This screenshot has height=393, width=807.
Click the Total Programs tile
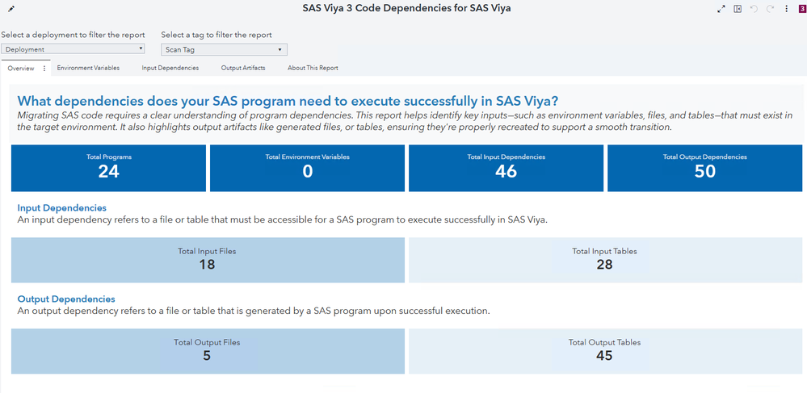[108, 168]
